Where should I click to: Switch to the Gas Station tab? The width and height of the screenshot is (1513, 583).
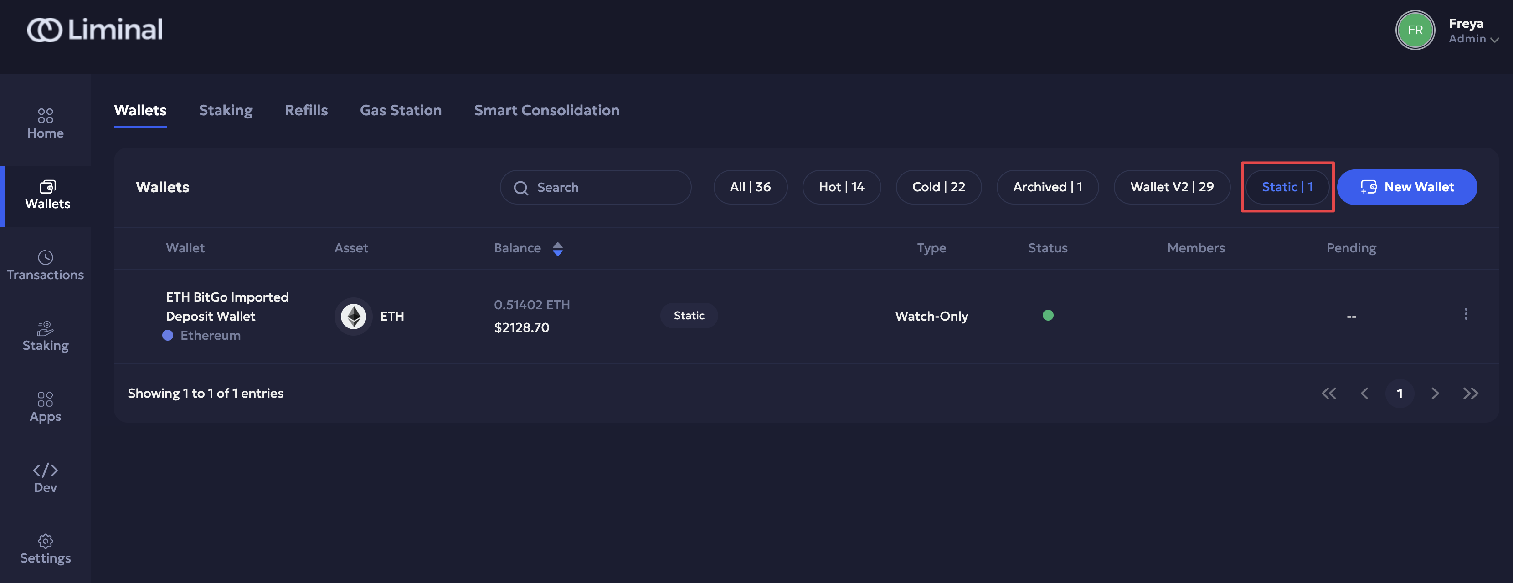pos(401,110)
